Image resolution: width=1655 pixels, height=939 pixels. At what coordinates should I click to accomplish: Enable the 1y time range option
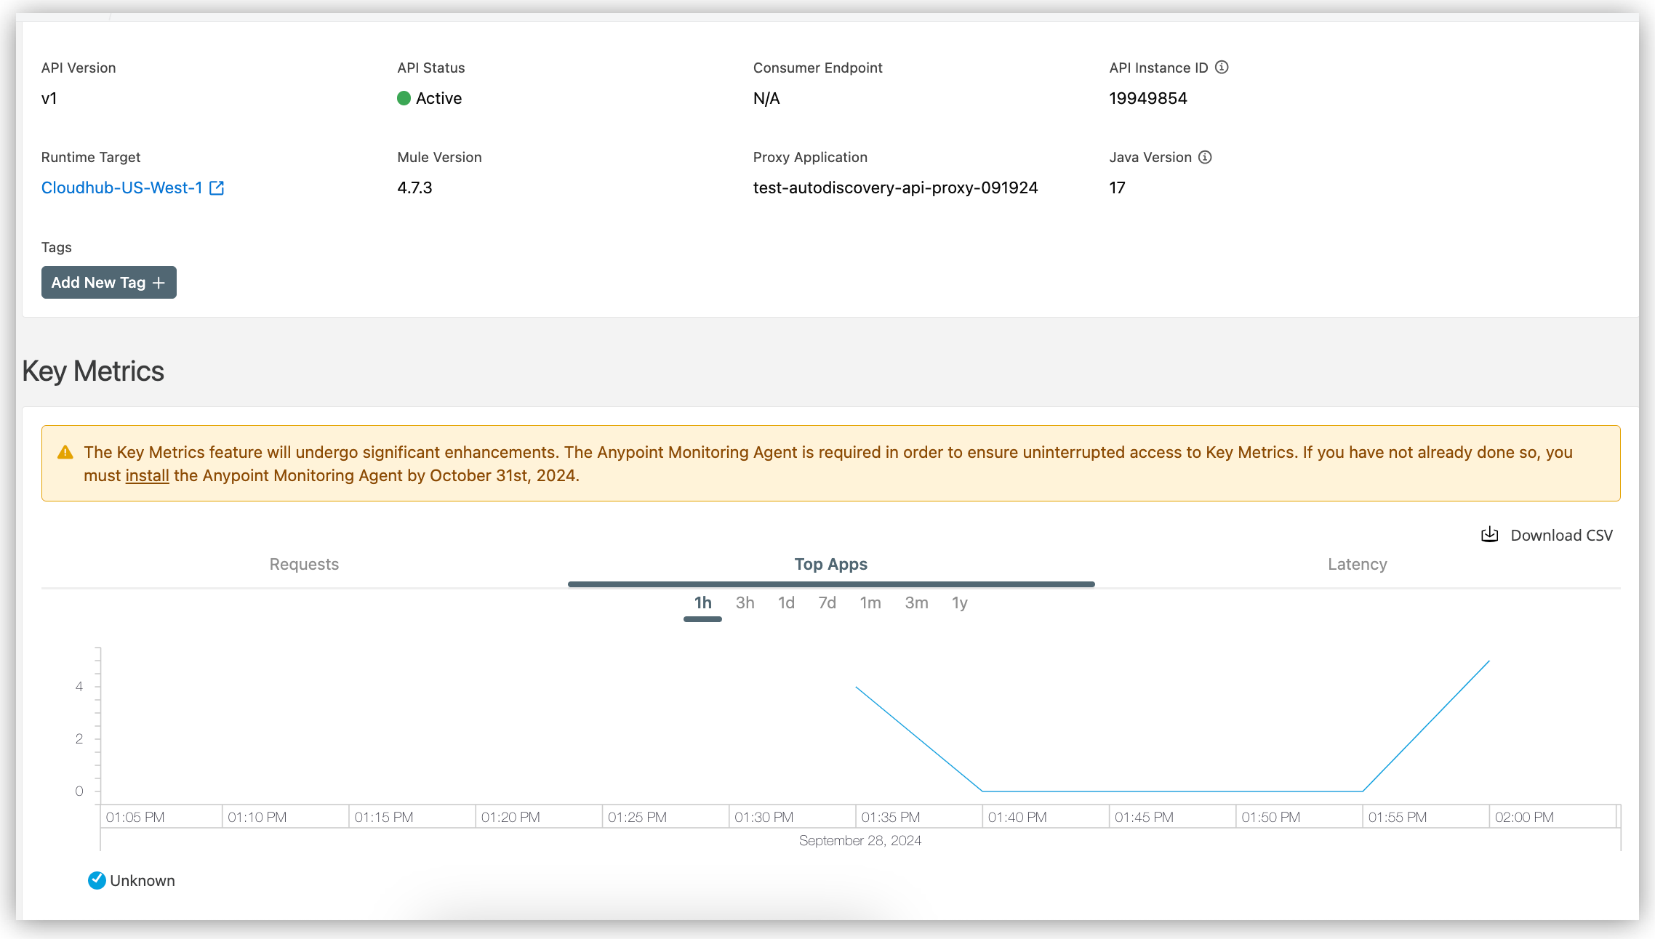click(960, 603)
